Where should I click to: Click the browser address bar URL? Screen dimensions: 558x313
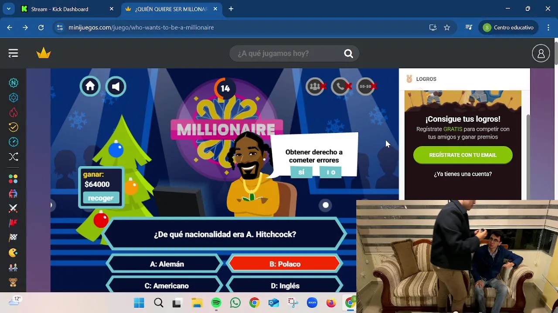click(x=141, y=27)
